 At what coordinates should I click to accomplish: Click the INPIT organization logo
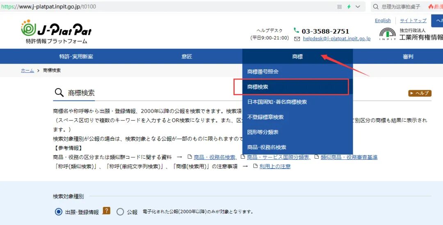pyautogui.click(x=387, y=34)
